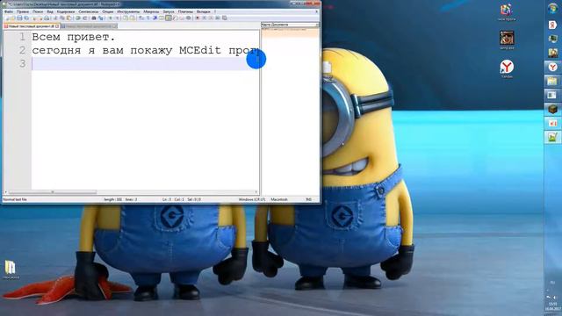This screenshot has height=316, width=562.
Task: Open the Синтаксисы menu
Action: point(88,11)
